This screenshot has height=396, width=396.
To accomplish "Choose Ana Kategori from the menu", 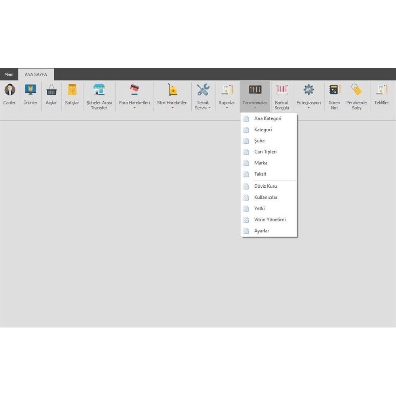I will [x=268, y=118].
